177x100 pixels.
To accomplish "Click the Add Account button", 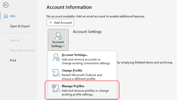I will pyautogui.click(x=60, y=22).
